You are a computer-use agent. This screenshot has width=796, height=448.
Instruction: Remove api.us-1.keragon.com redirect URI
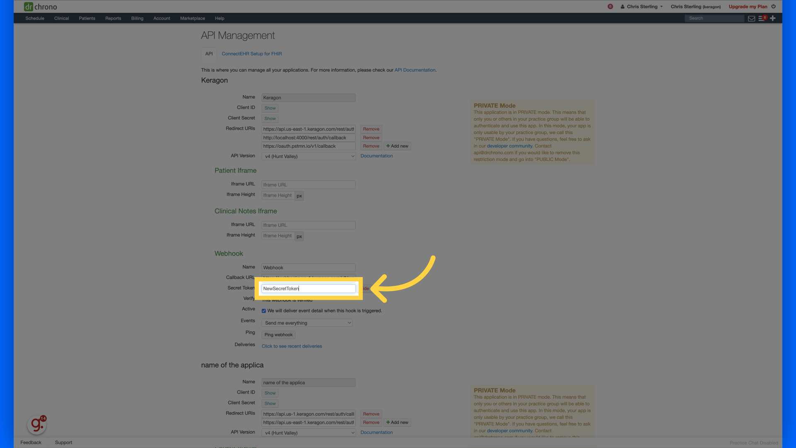pos(371,414)
